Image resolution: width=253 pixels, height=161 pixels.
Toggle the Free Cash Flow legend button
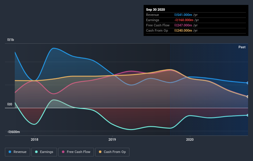[76, 152]
